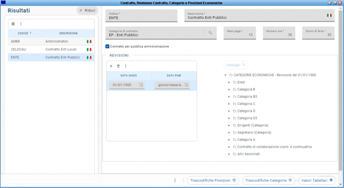Open the Data Fine calendar picker

[x=186, y=85]
